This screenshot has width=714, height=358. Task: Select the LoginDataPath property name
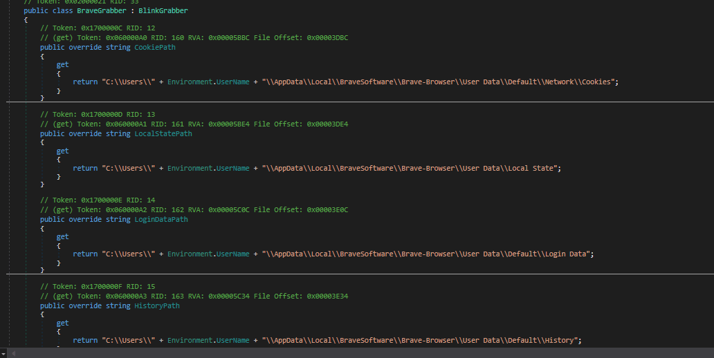click(161, 219)
